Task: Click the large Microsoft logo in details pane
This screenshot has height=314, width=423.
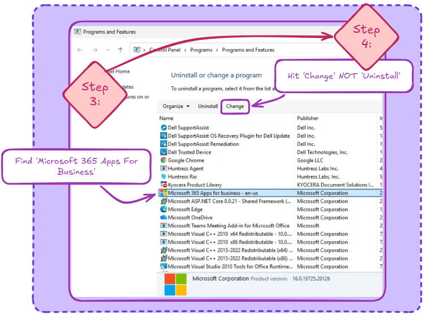Action: [175, 285]
